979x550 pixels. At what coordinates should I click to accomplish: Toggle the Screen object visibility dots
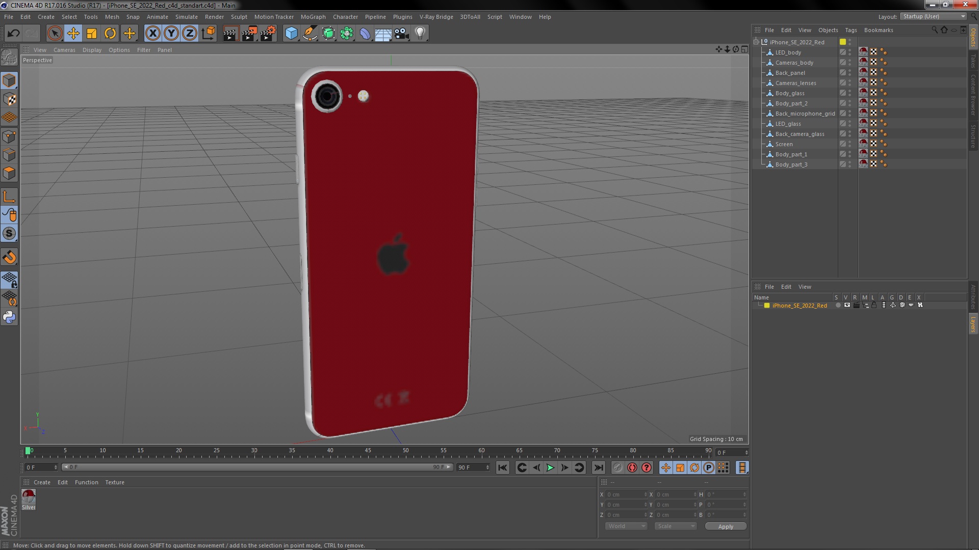[849, 144]
